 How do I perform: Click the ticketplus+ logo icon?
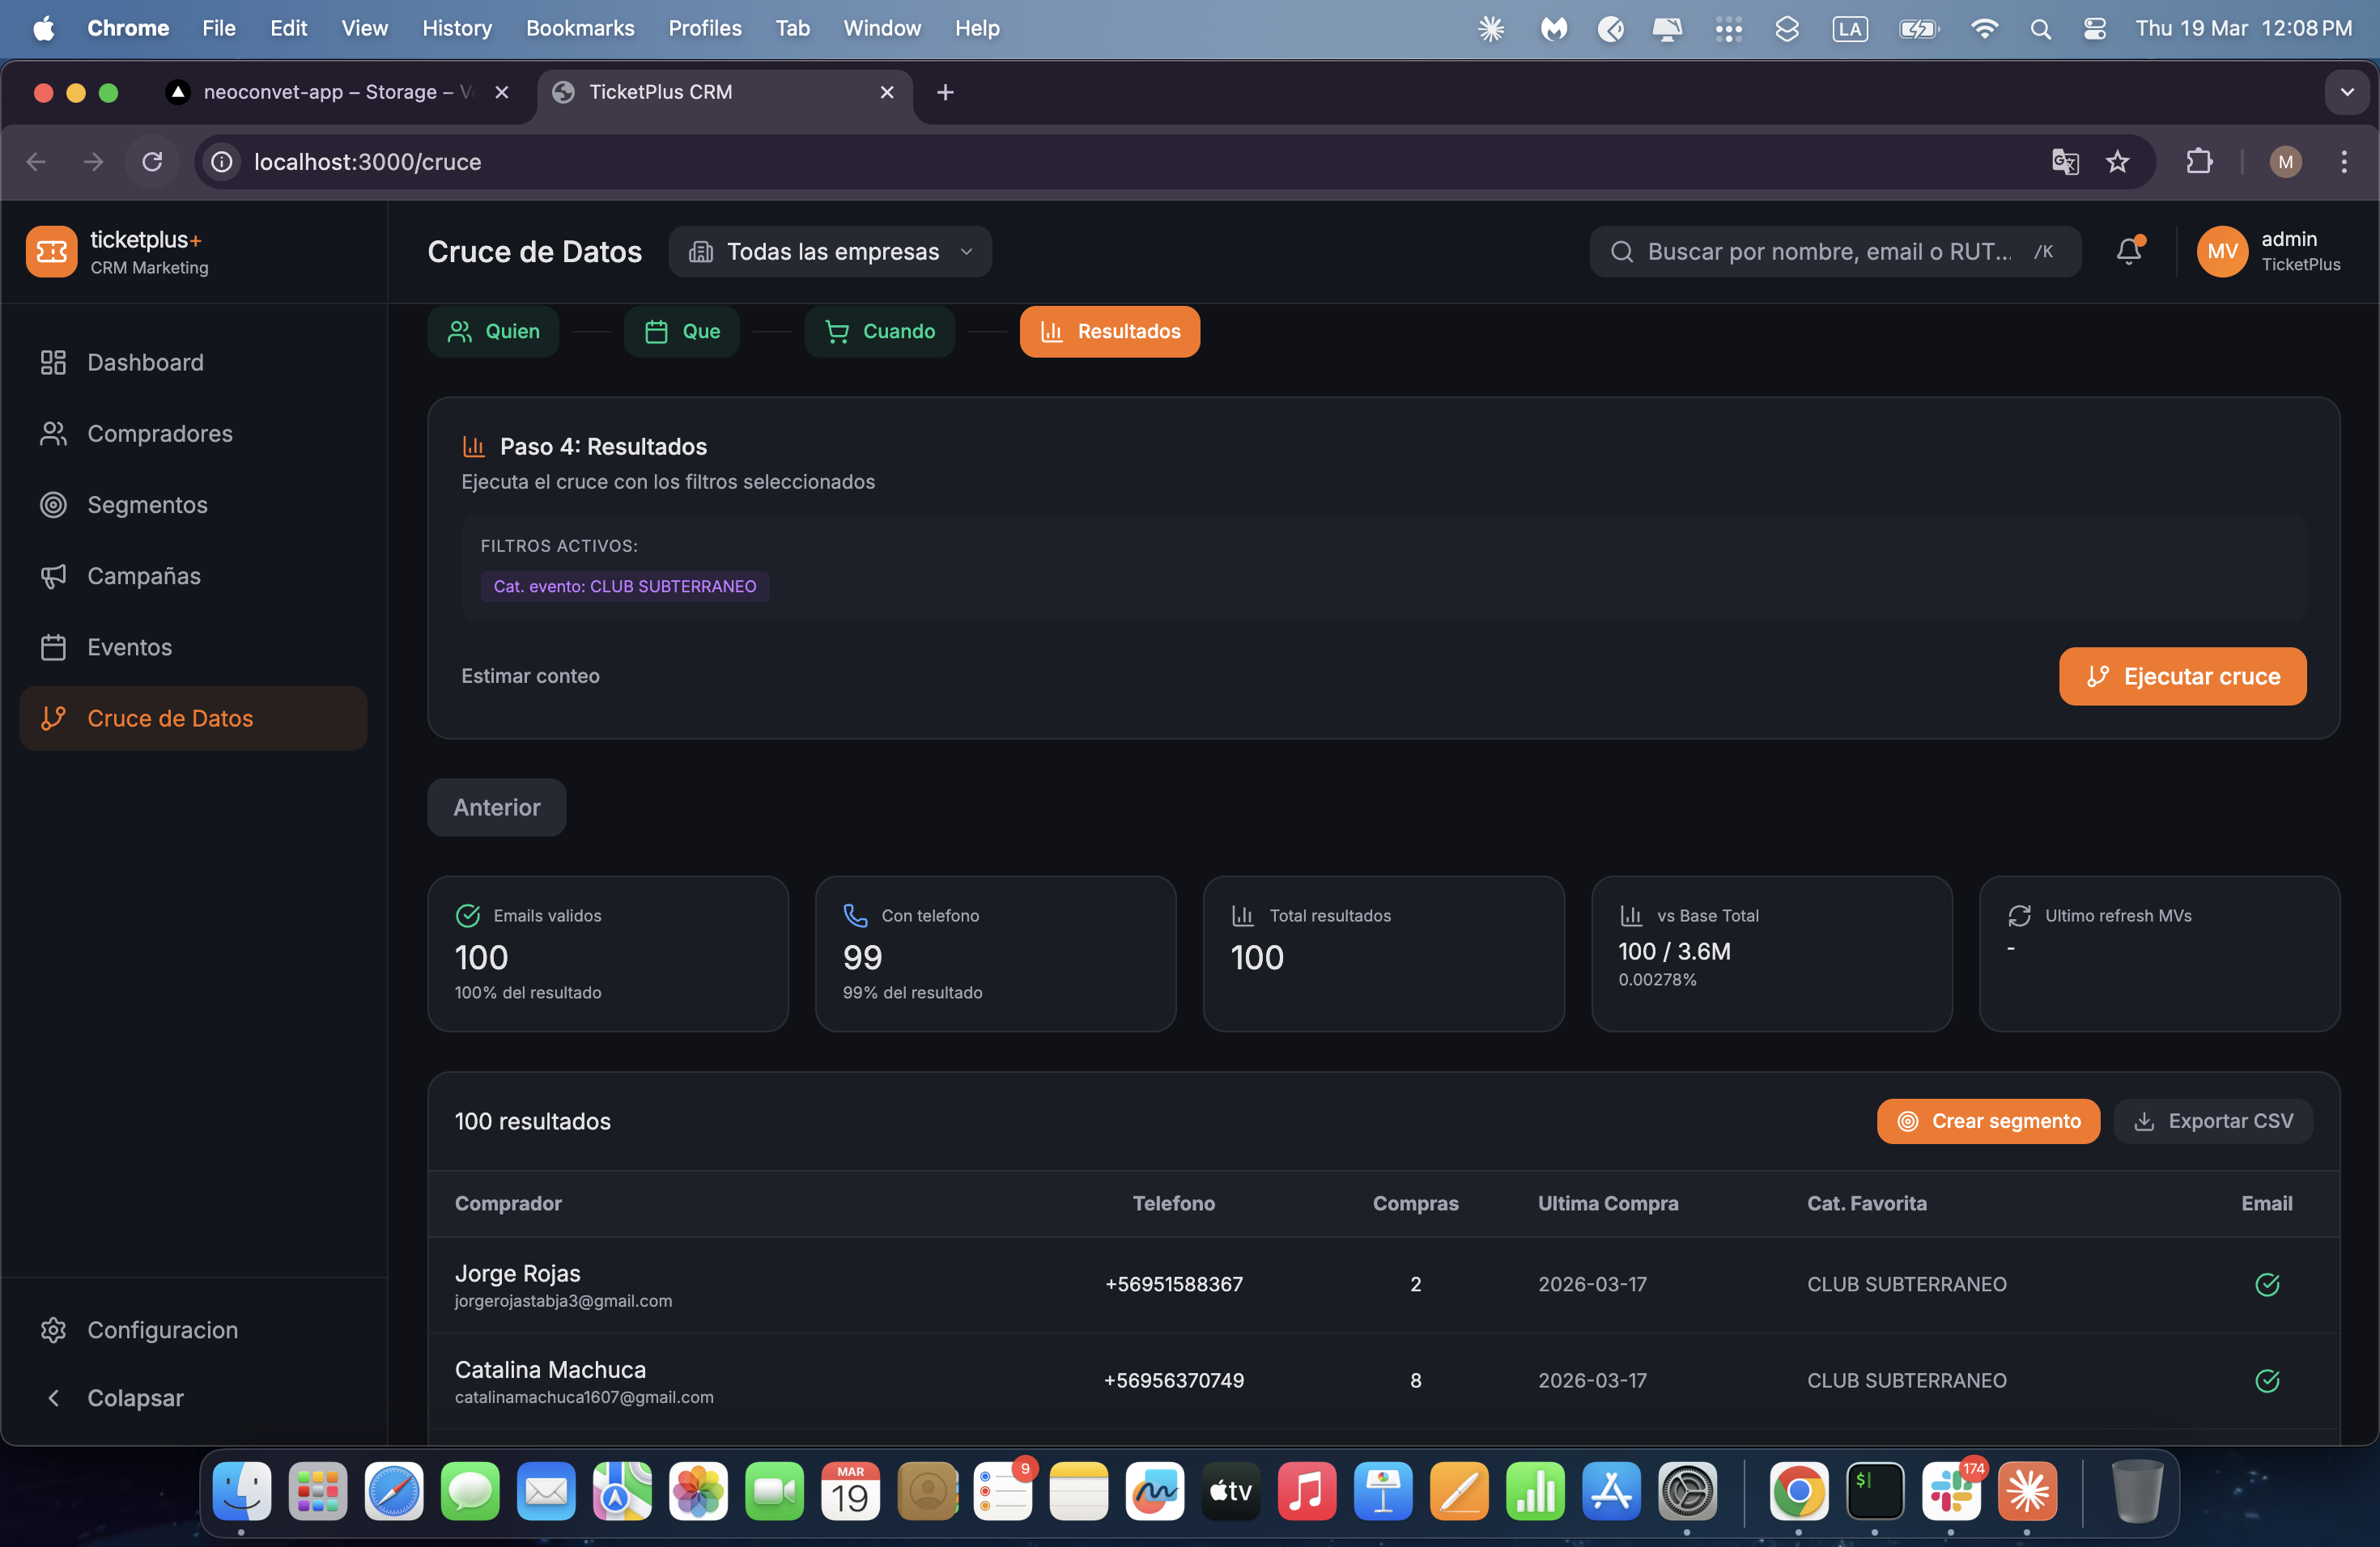point(51,251)
